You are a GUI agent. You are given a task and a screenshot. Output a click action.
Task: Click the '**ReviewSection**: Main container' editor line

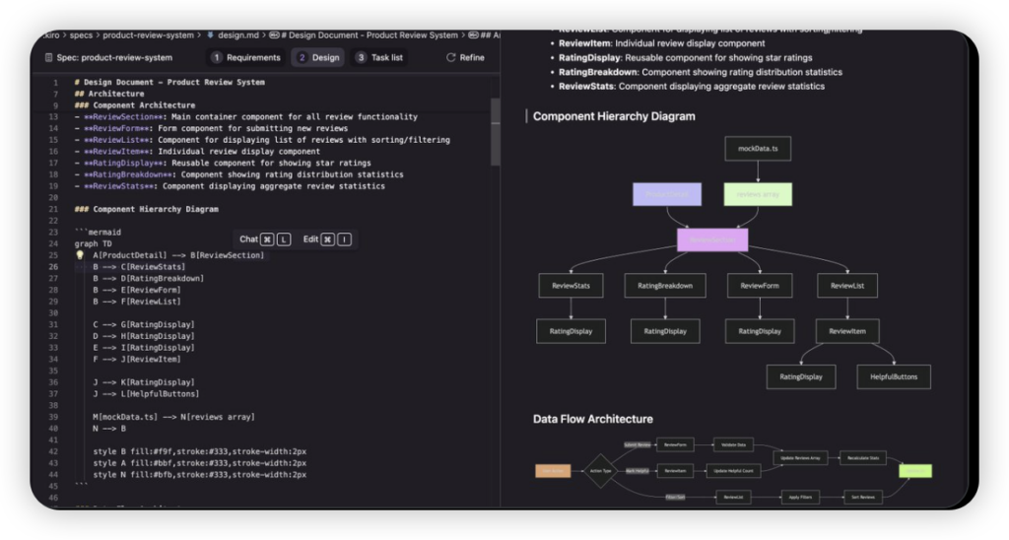pos(245,117)
